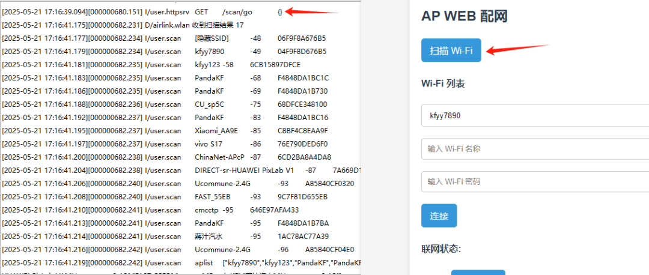The width and height of the screenshot is (649, 275).
Task: Click the Wi-Fi 列表 label
Action: coord(443,83)
